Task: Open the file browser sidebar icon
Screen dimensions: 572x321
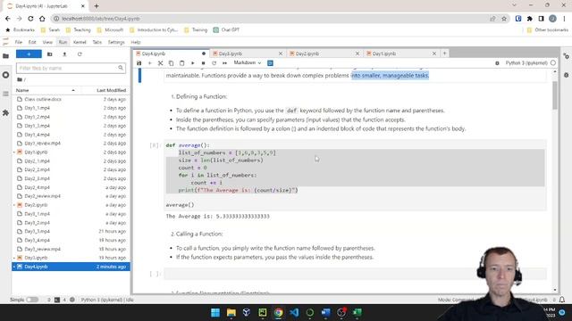Action: pyautogui.click(x=5, y=55)
